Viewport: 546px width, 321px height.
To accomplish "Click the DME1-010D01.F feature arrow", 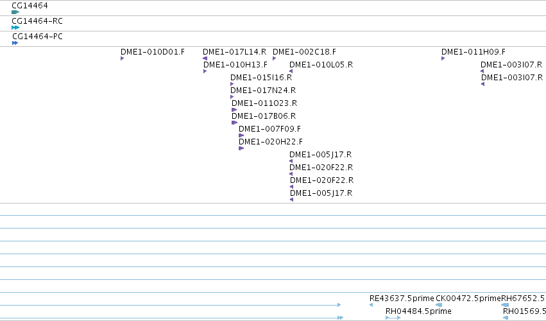I will tap(122, 58).
